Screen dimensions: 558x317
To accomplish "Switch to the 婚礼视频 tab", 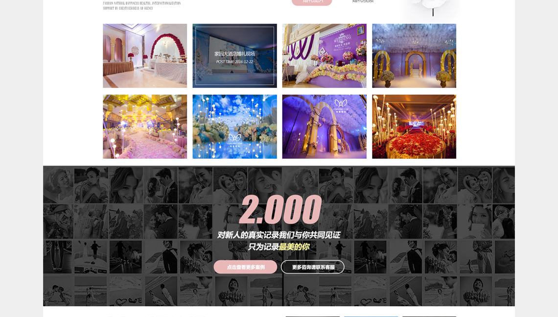I will point(363,1).
